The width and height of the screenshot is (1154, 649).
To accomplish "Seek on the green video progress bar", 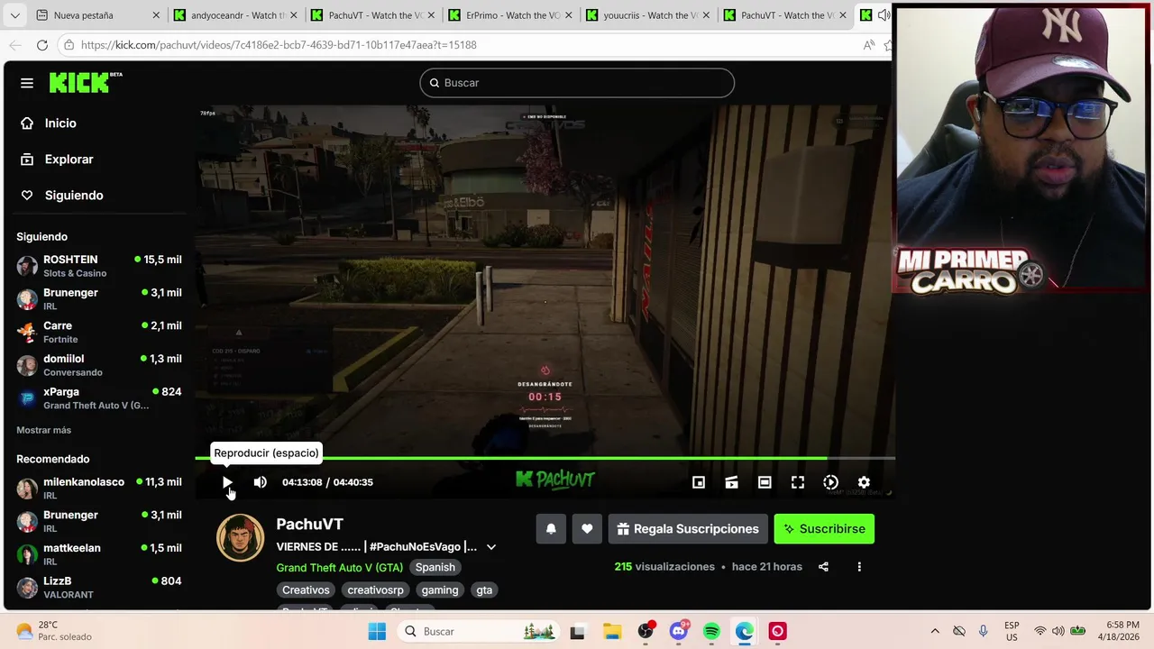I will [545, 459].
